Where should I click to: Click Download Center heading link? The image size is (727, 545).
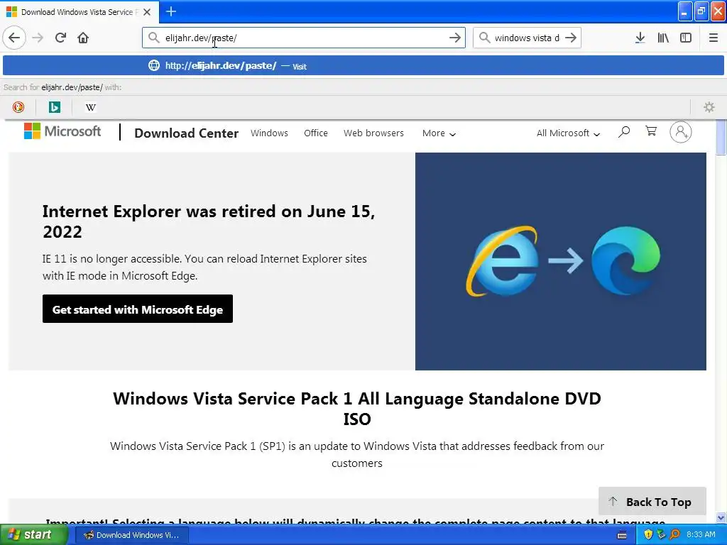pyautogui.click(x=187, y=133)
